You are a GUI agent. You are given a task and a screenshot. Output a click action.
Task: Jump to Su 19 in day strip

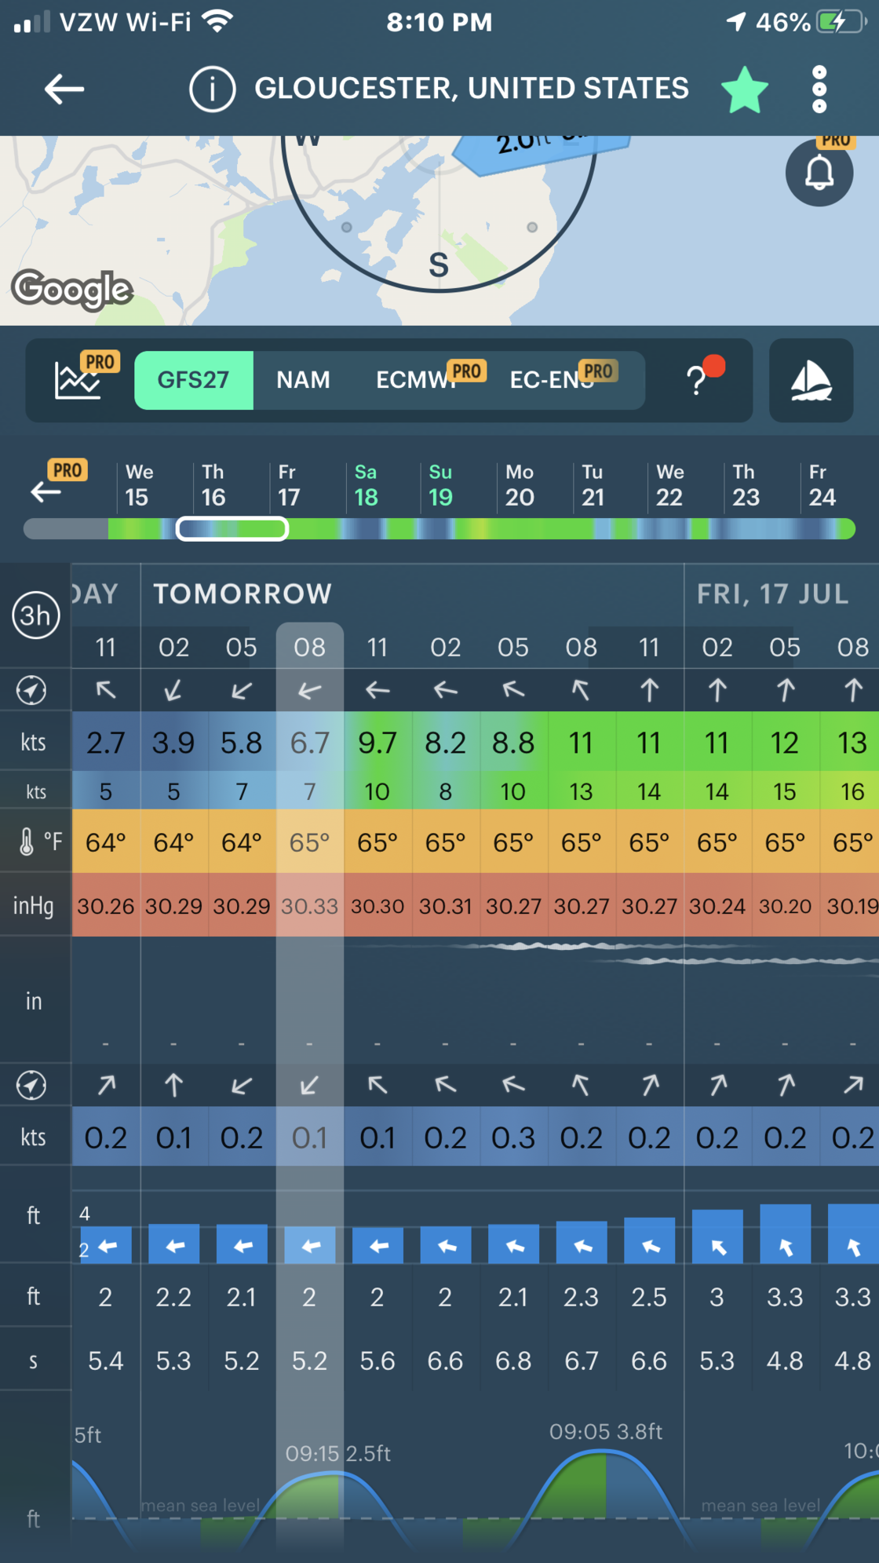click(440, 484)
